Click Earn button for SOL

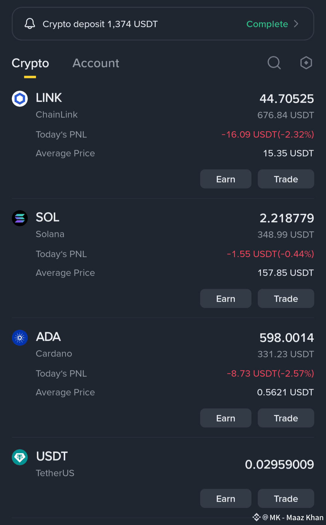coord(226,299)
